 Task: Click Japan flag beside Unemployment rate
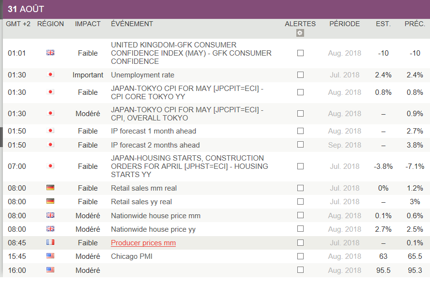(x=50, y=75)
